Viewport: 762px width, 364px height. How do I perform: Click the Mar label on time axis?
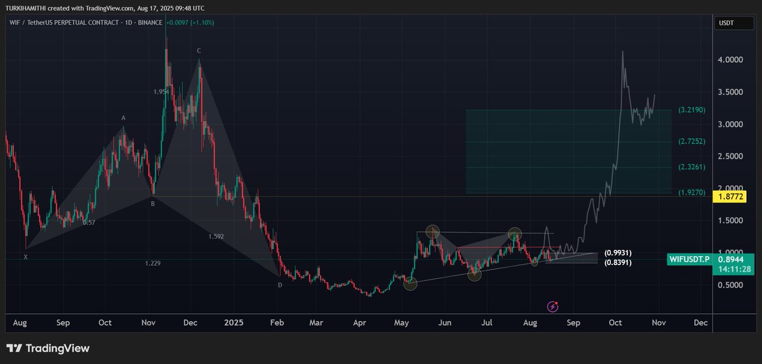316,323
